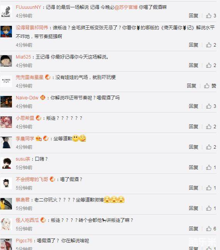Open 蔡桑君's bird avatar thumbnail

click(6, 204)
